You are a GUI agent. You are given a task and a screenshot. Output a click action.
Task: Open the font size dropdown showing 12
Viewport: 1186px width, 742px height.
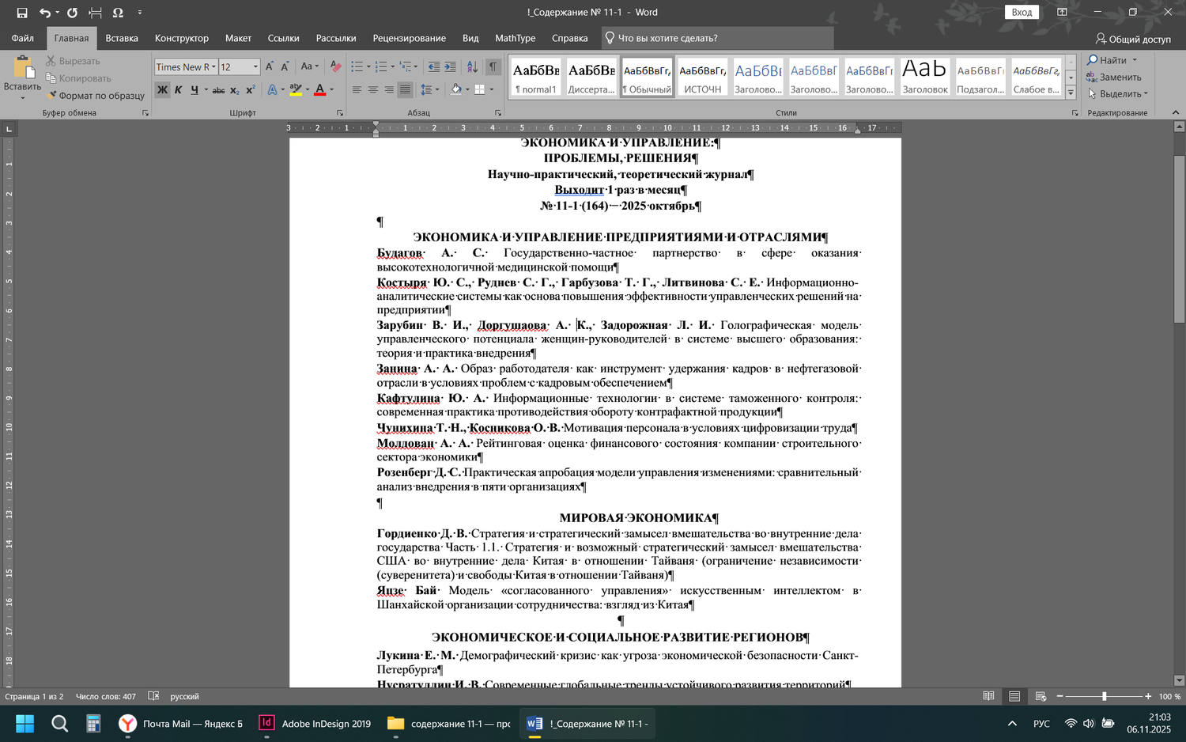point(255,67)
